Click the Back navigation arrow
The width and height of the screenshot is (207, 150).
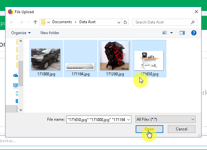point(12,22)
